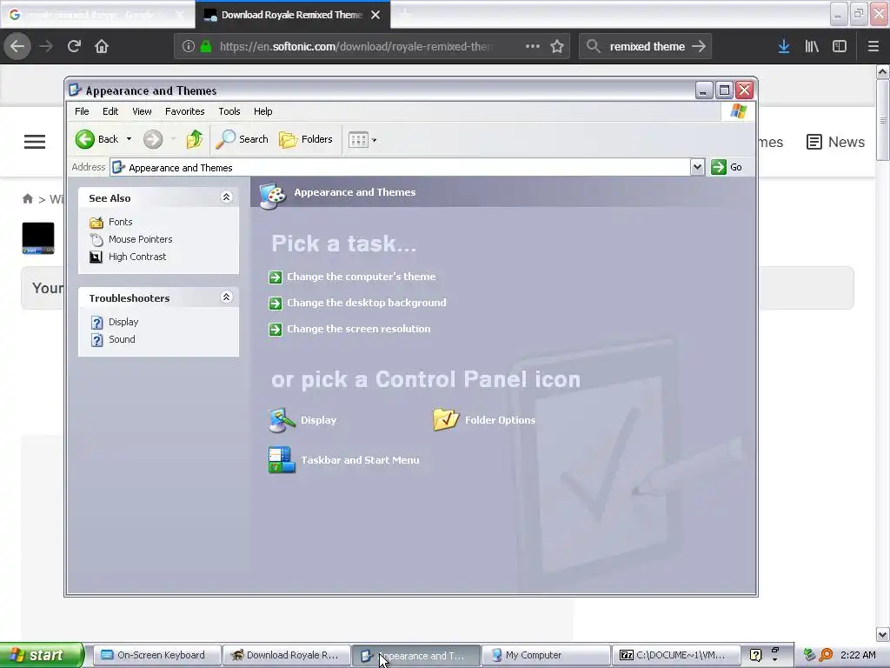Click the green Go button
This screenshot has width=890, height=668.
pyautogui.click(x=727, y=167)
